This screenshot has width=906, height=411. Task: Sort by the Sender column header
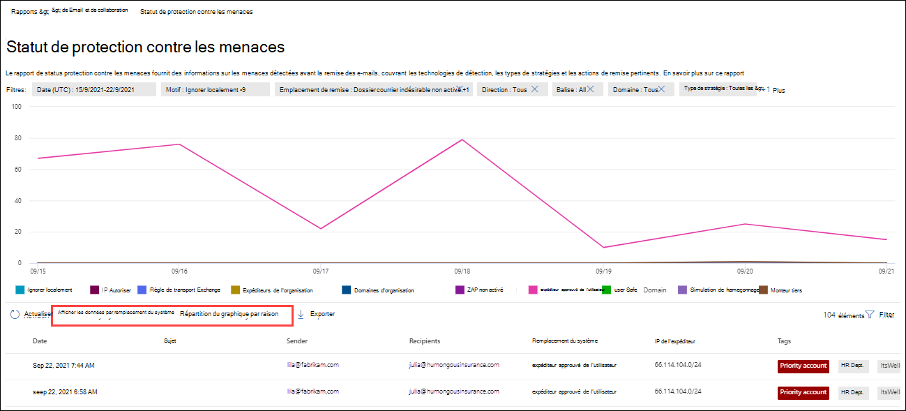[296, 341]
